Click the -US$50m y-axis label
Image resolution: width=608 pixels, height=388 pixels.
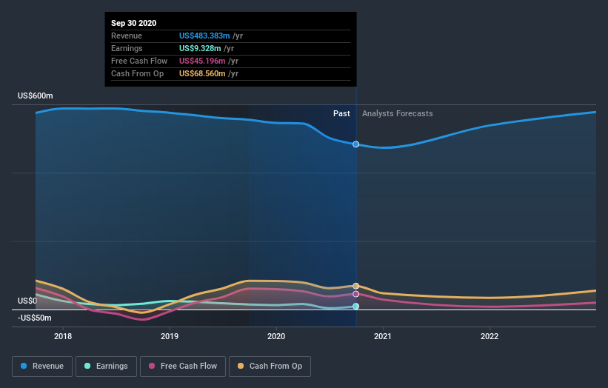pyautogui.click(x=35, y=318)
